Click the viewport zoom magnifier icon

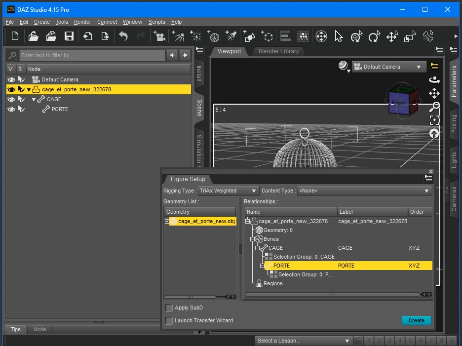pos(434,107)
